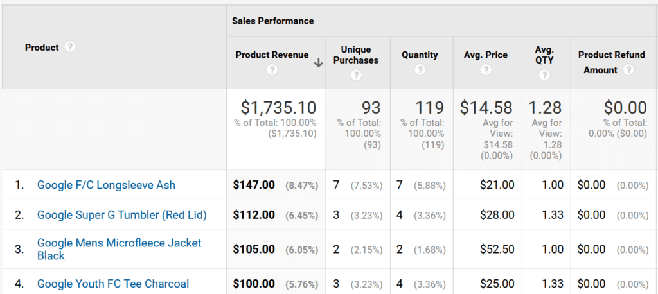Open help icon under Avg. QTY
The height and width of the screenshot is (294, 658).
click(x=544, y=76)
